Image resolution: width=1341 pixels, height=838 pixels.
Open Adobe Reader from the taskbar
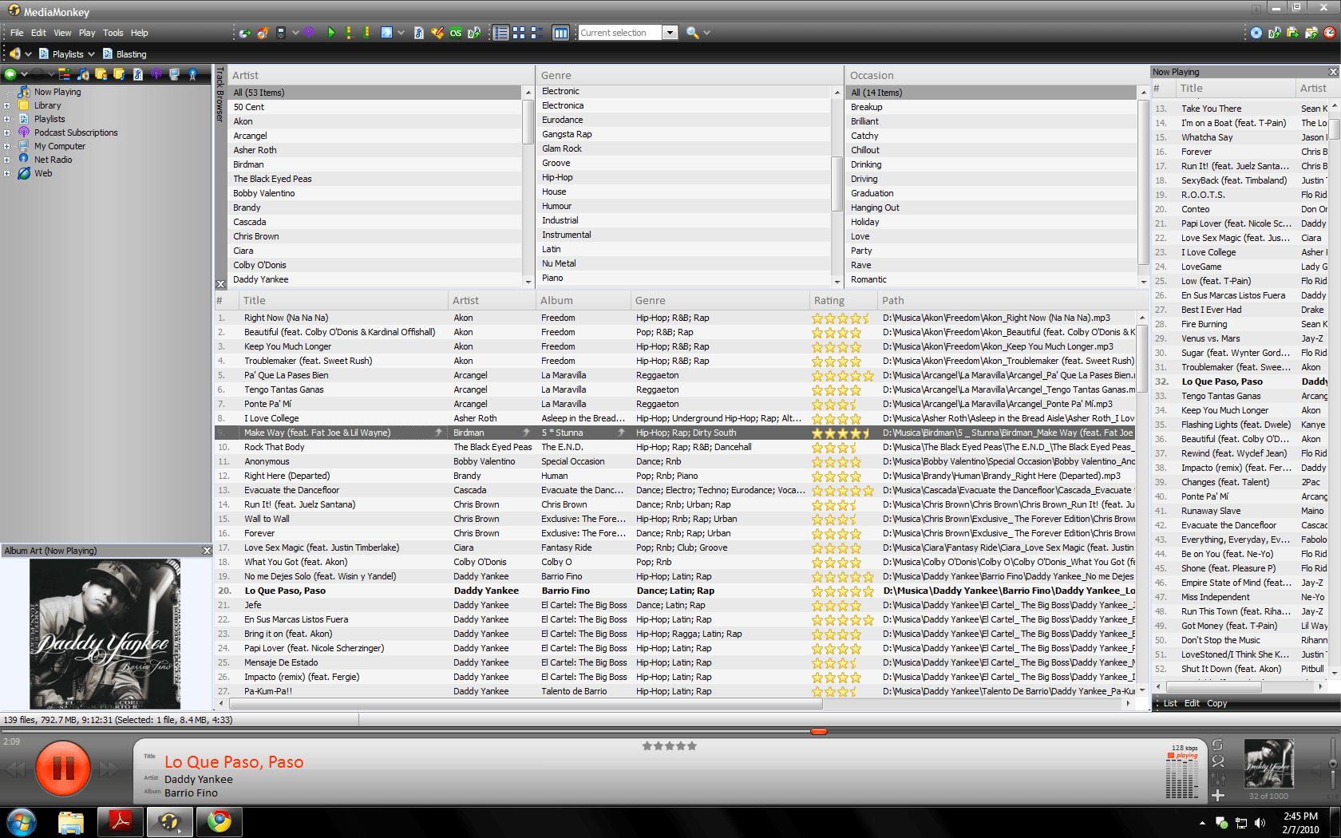[x=121, y=821]
